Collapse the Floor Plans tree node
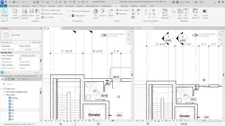 4,95
